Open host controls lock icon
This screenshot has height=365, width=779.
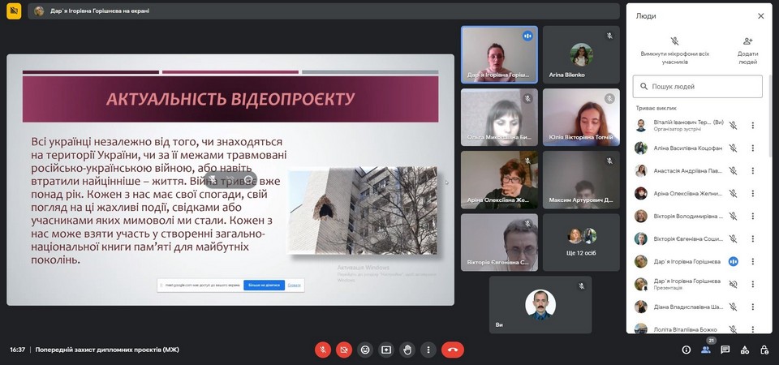pos(764,350)
